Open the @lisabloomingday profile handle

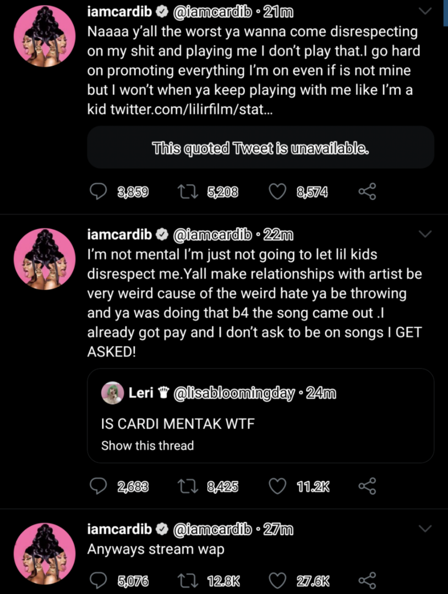click(234, 393)
